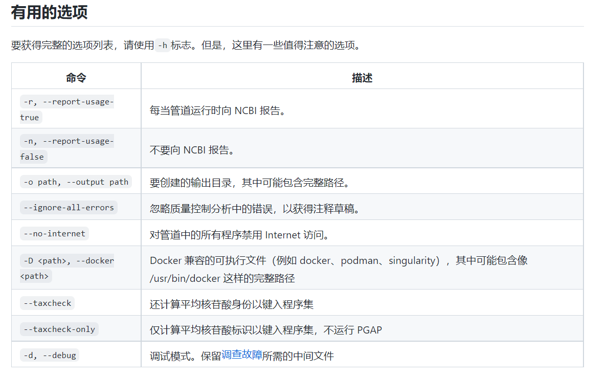Click the --taxcheck code span
The image size is (607, 377).
click(x=47, y=303)
